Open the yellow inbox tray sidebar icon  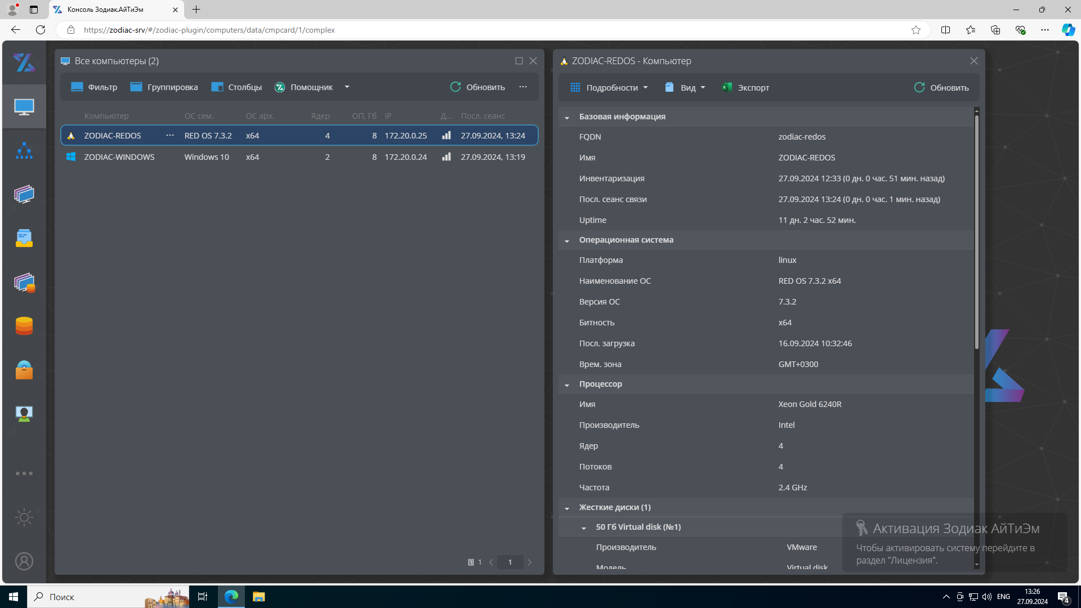[x=24, y=238]
